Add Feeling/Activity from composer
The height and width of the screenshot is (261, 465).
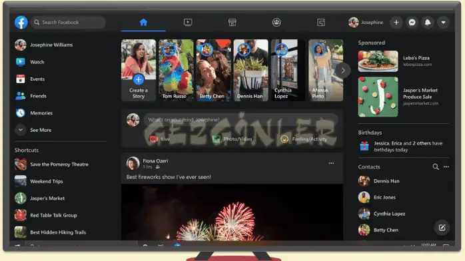point(304,139)
